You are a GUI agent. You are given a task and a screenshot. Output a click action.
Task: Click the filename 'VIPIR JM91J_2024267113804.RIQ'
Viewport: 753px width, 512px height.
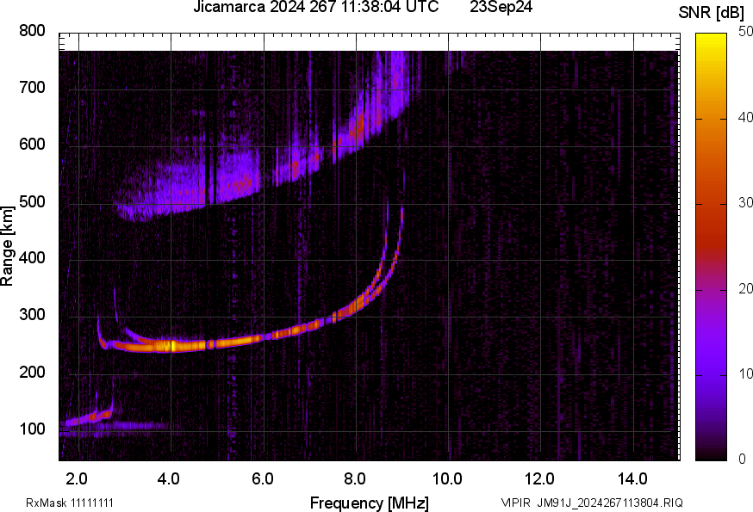tap(592, 503)
